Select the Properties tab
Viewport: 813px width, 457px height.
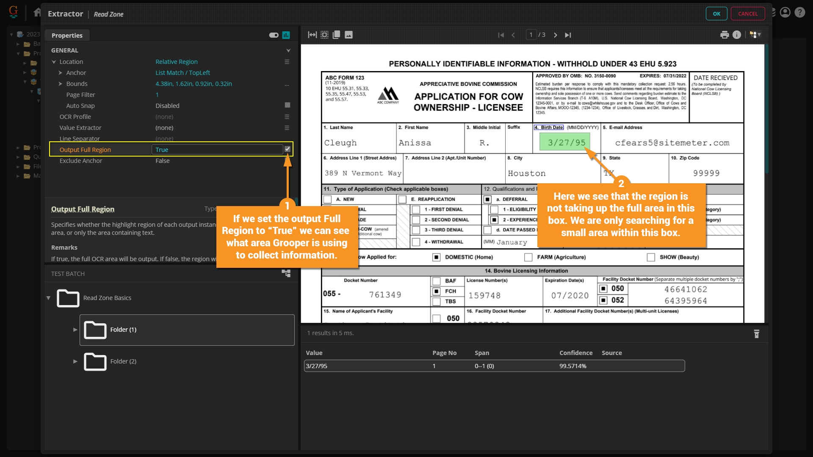tap(67, 36)
